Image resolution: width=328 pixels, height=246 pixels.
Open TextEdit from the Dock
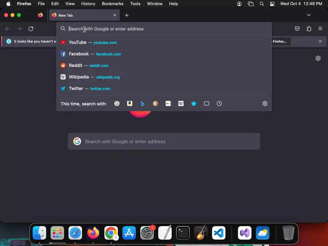(x=165, y=233)
